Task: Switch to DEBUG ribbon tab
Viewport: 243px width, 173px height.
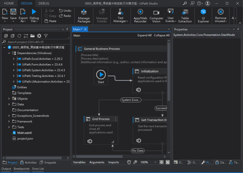Action: [x=44, y=3]
